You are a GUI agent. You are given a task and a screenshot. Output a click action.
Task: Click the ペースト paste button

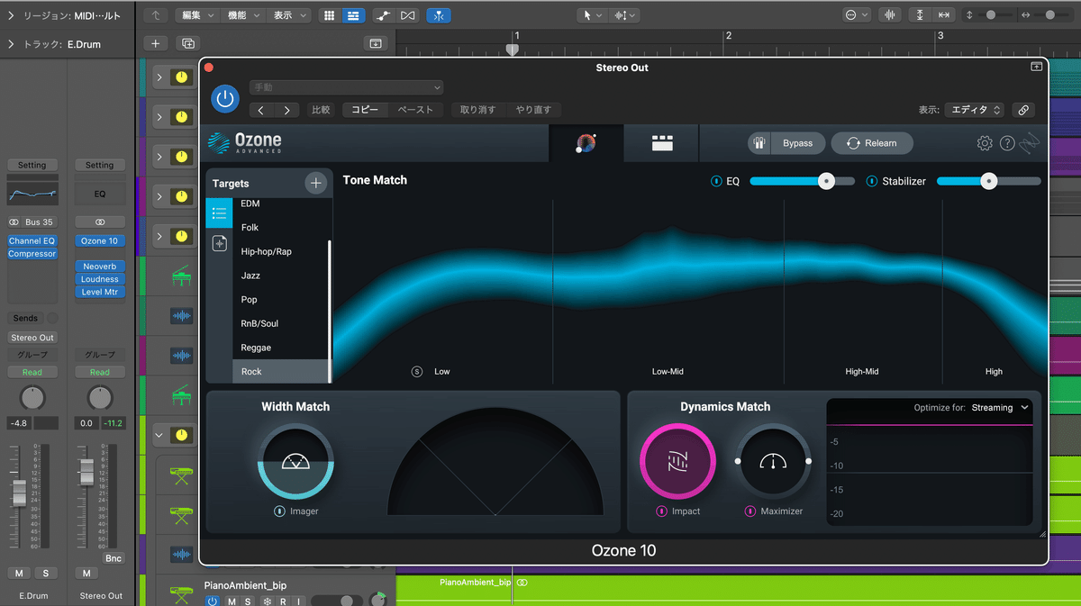415,110
